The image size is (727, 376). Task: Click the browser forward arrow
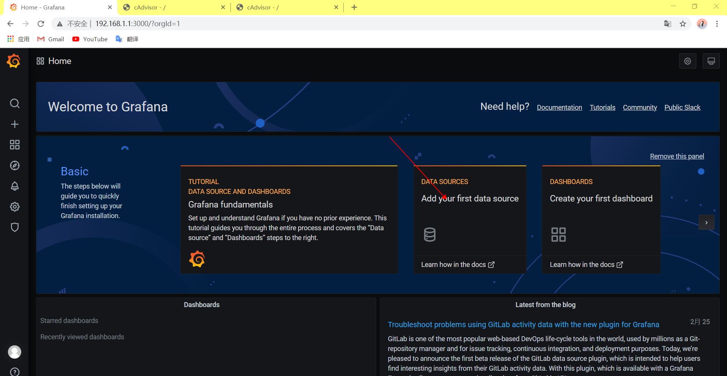(25, 24)
